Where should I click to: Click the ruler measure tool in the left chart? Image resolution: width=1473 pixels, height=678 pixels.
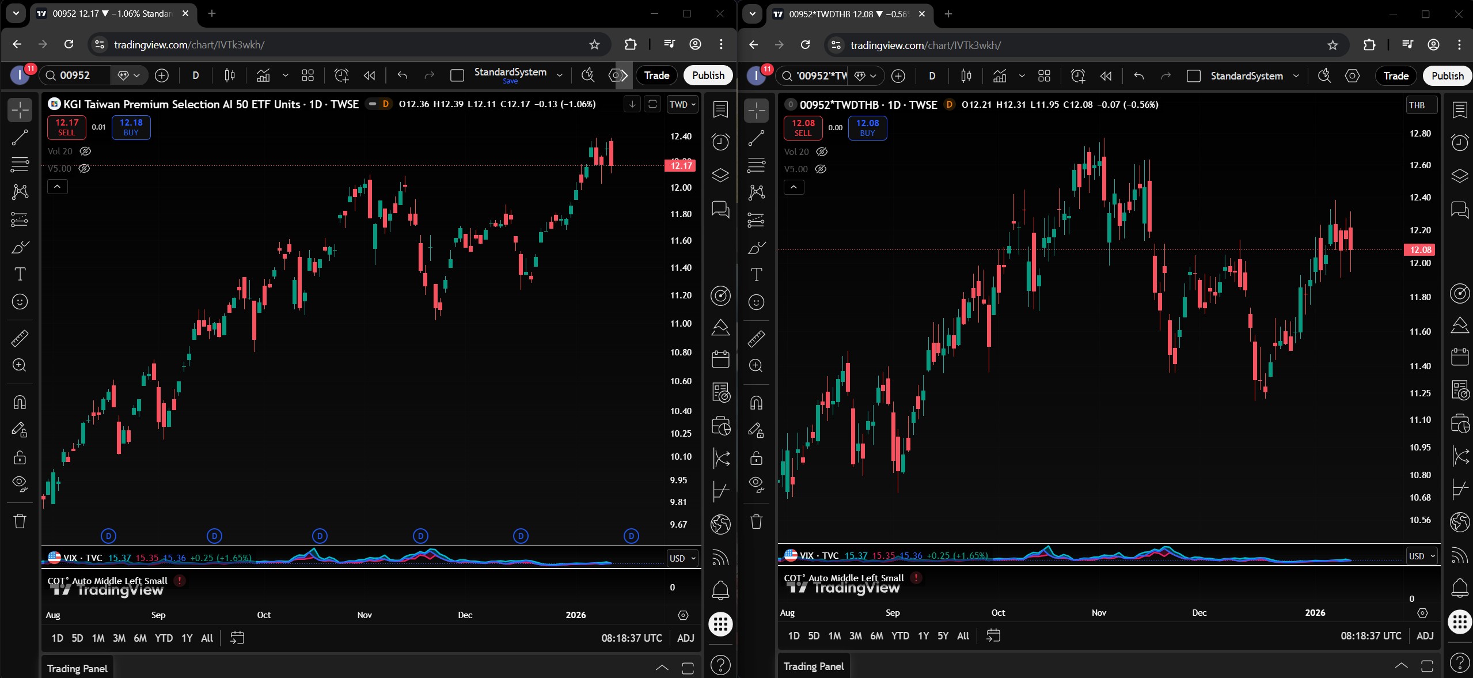coord(20,338)
